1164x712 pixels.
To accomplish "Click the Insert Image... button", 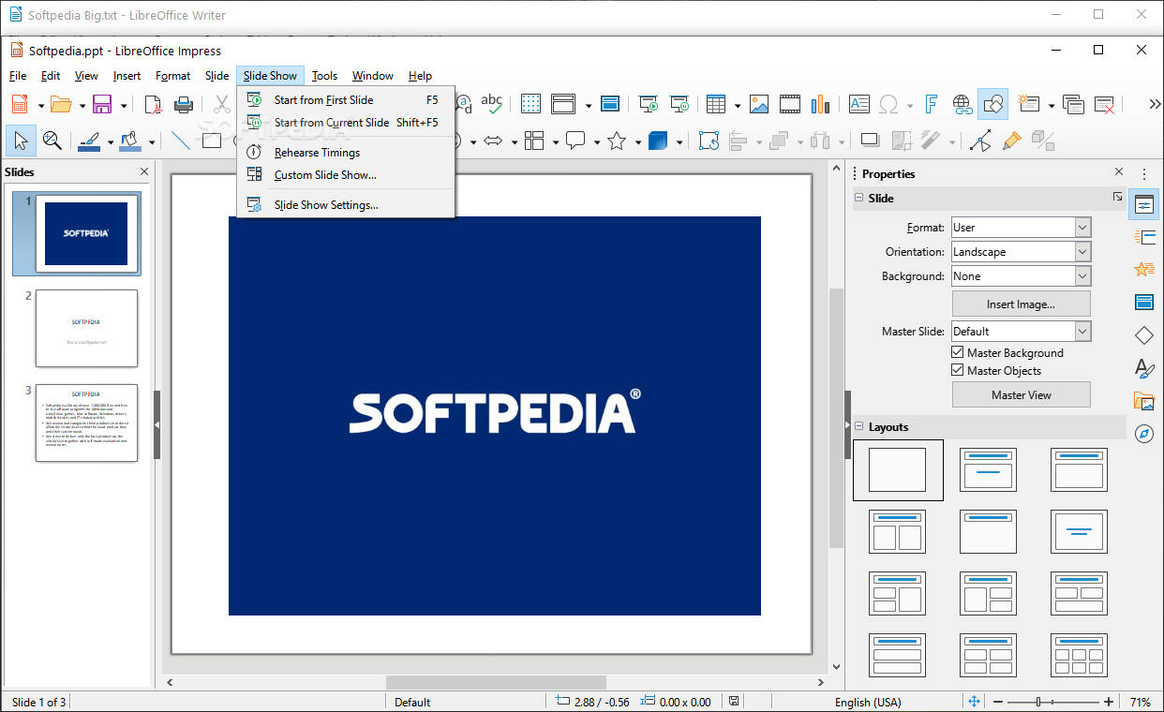I will [1021, 304].
